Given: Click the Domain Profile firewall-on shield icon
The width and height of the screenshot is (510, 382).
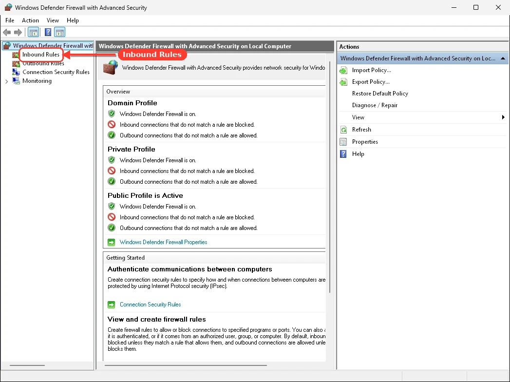Looking at the screenshot, I should click(x=112, y=114).
